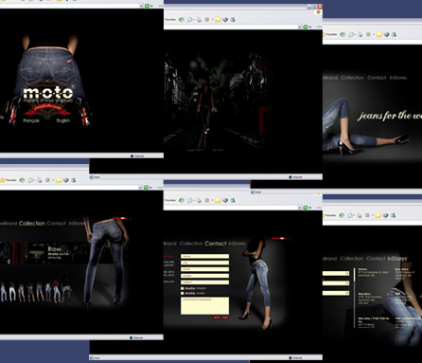Click Print icon in Contact window toolbar
Image resolution: width=422 pixels, height=363 pixels.
point(199,200)
